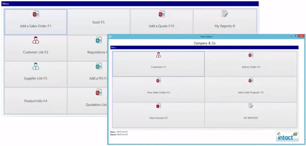Click the icon above View Sales Orders-F2
306x146 pixels.
tap(159, 80)
